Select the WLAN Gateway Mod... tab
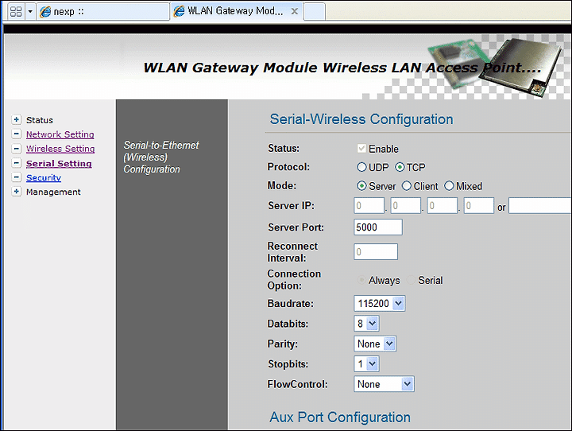Viewport: 572px width, 431px height. pos(237,11)
